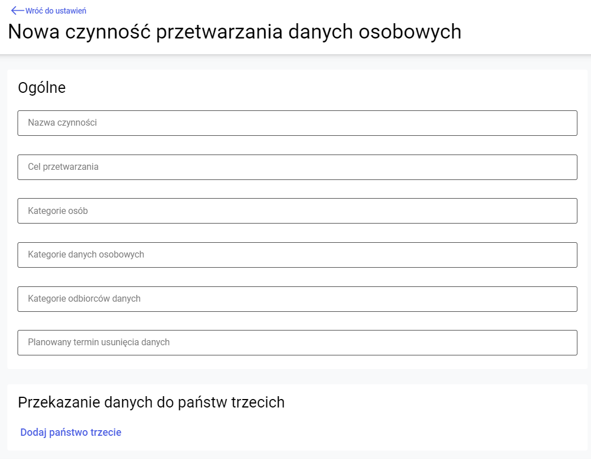Click the page title 'Nowa czynność przetwarzania danych osobowych'
591x459 pixels.
point(235,32)
